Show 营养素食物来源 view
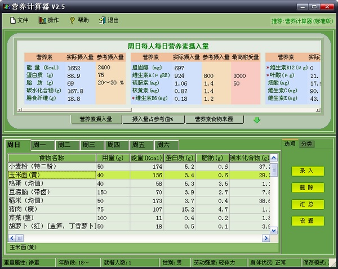This screenshot has width=338, height=269. coord(214,119)
